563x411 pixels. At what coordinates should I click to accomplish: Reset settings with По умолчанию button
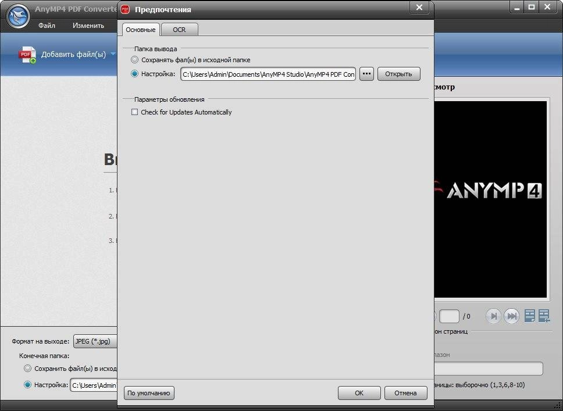pyautogui.click(x=149, y=393)
